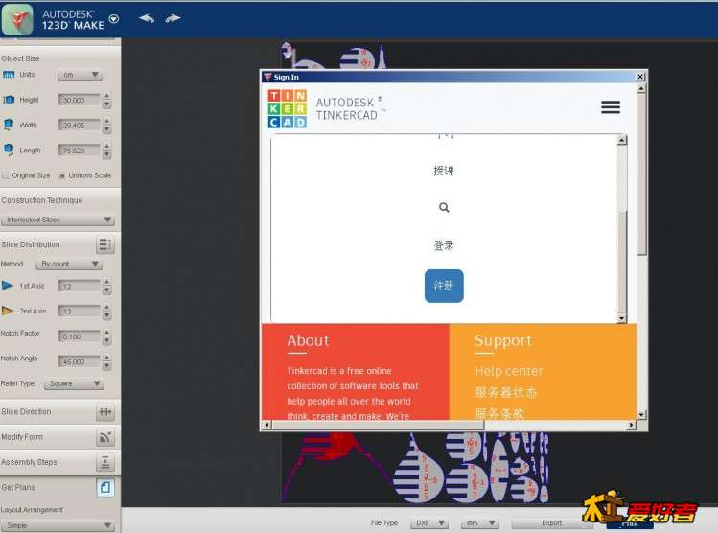The height and width of the screenshot is (533, 718).
Task: Click the Units ruler icon
Action: tap(9, 75)
